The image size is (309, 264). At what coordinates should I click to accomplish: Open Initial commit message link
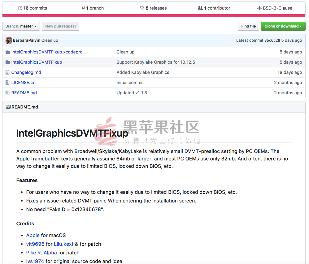click(x=130, y=83)
